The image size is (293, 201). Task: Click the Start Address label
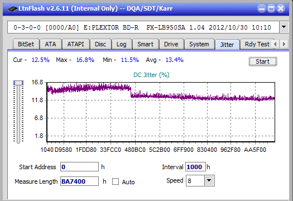(37, 167)
